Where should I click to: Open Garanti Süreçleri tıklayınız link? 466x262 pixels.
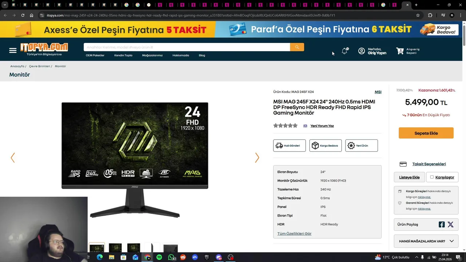424,209
